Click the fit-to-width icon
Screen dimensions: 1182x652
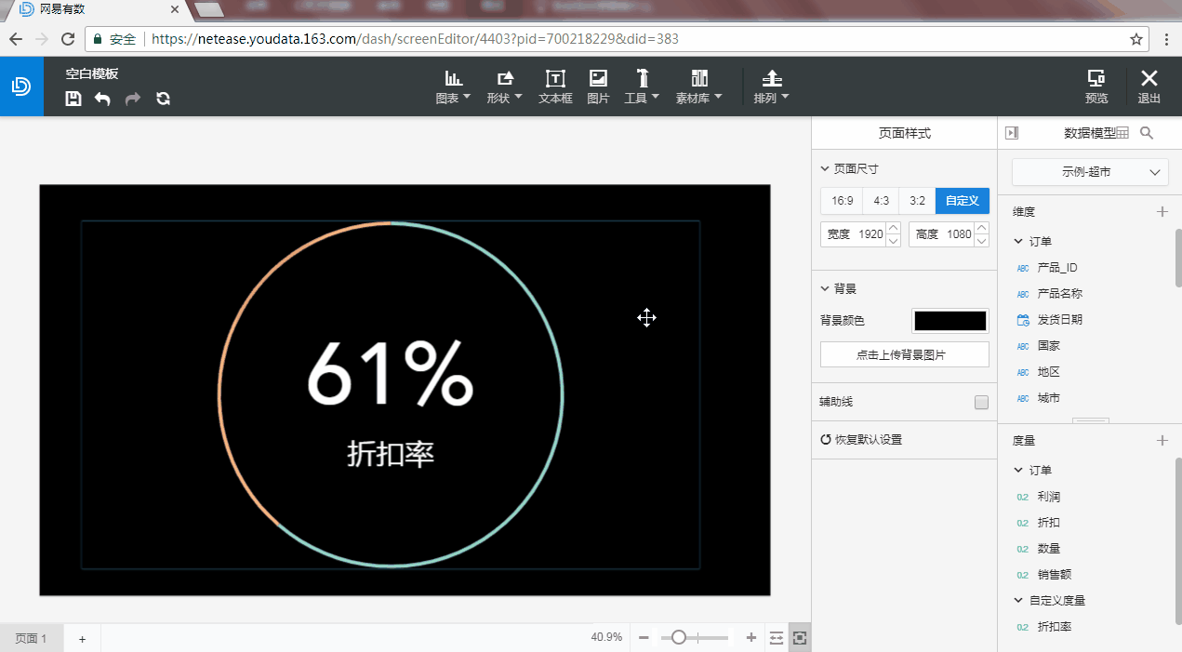coord(777,638)
